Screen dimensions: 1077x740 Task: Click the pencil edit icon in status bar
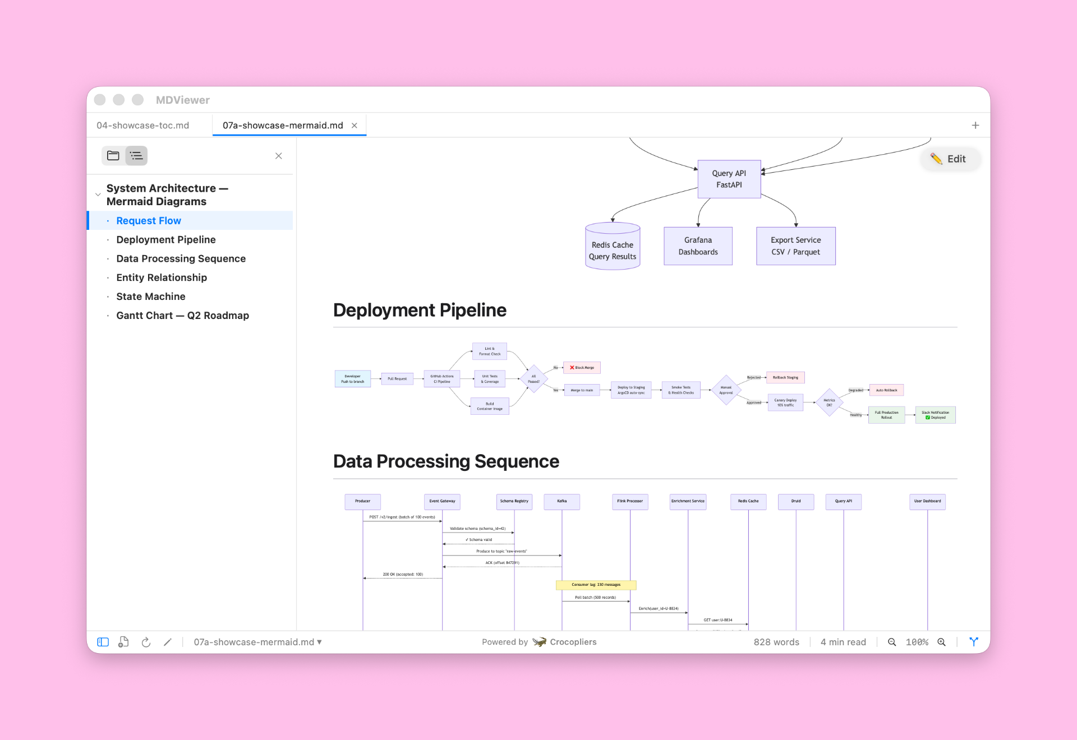coord(167,642)
